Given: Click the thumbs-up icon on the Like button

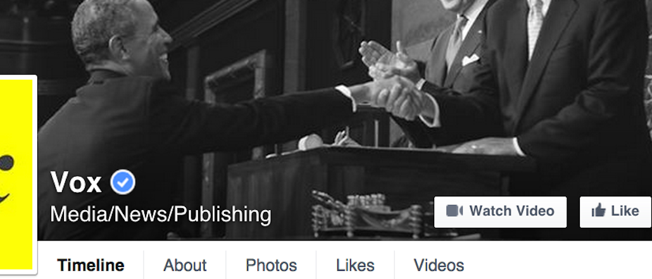Looking at the screenshot, I should pos(598,211).
